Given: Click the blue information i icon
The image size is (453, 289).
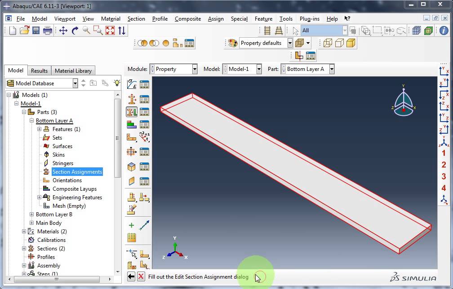Looking at the screenshot, I should [444, 30].
